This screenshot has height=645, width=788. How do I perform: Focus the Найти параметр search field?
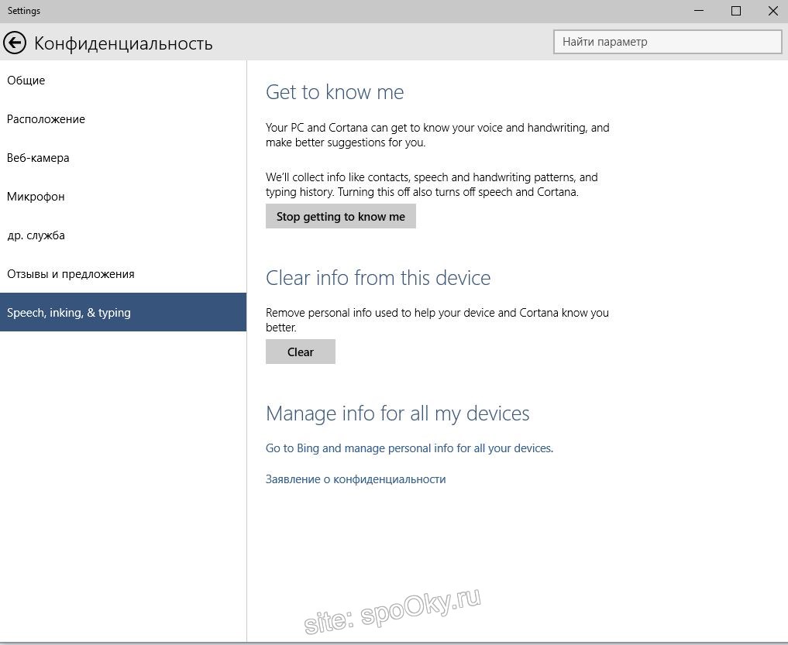(x=667, y=42)
